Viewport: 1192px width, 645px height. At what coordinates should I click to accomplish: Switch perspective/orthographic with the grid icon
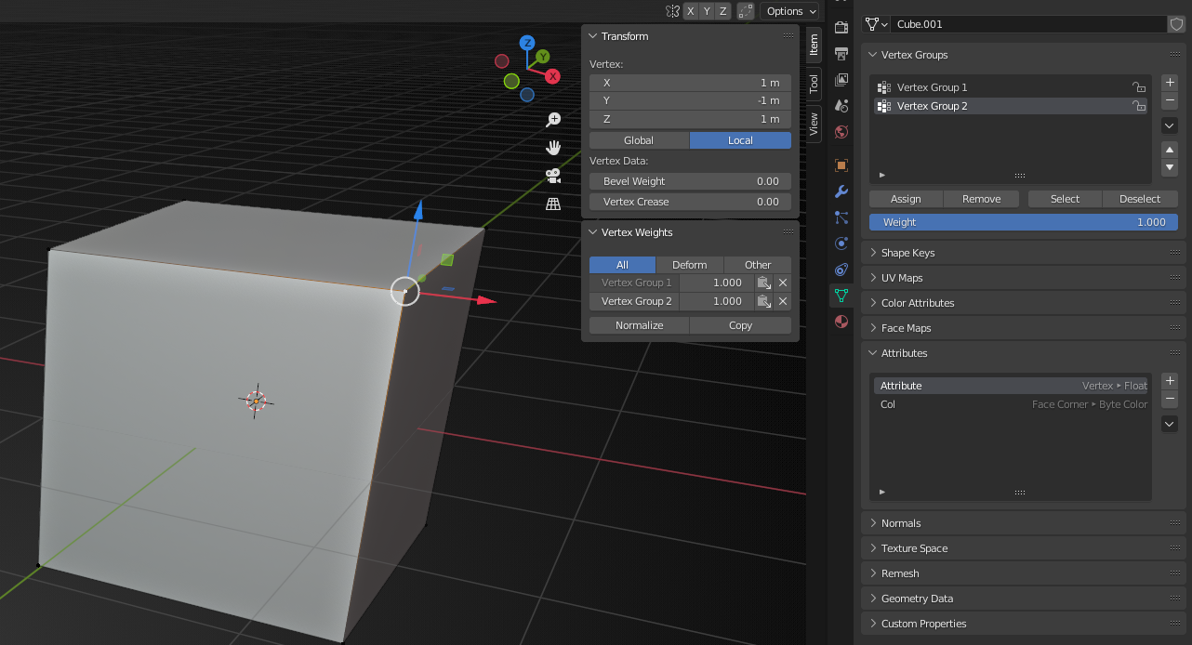click(553, 204)
